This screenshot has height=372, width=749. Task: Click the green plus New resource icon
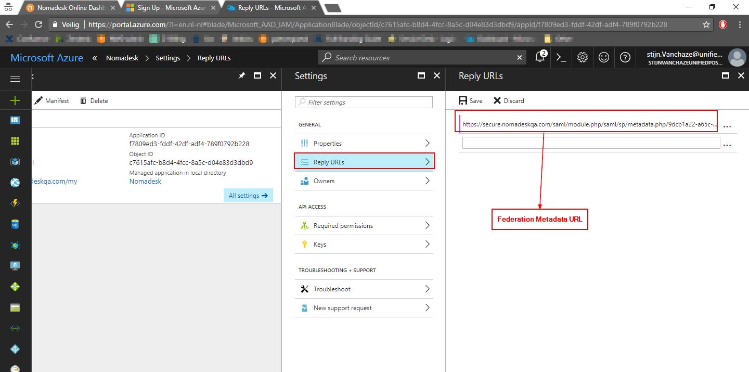pos(15,100)
